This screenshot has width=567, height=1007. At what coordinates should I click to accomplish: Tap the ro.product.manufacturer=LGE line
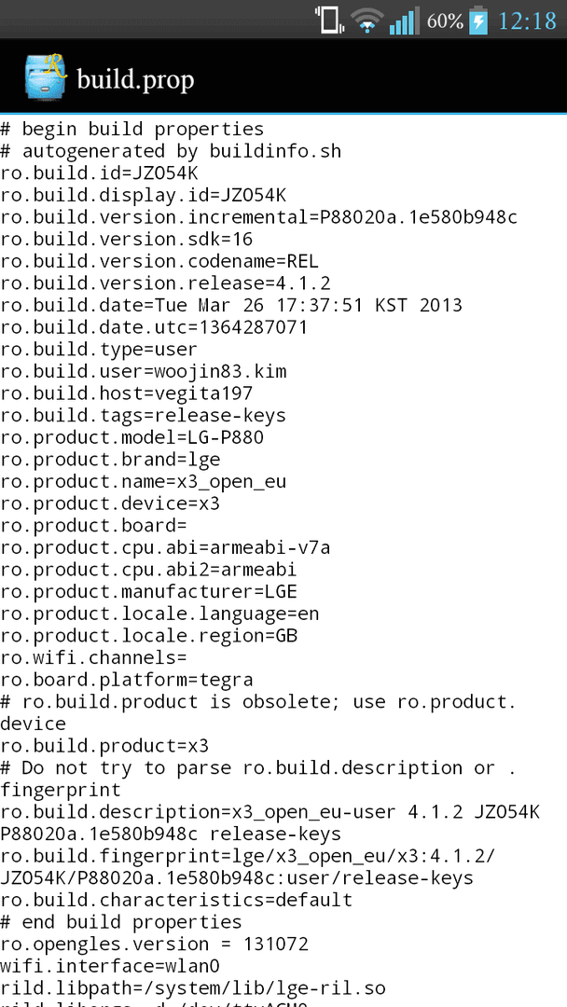coord(148,591)
